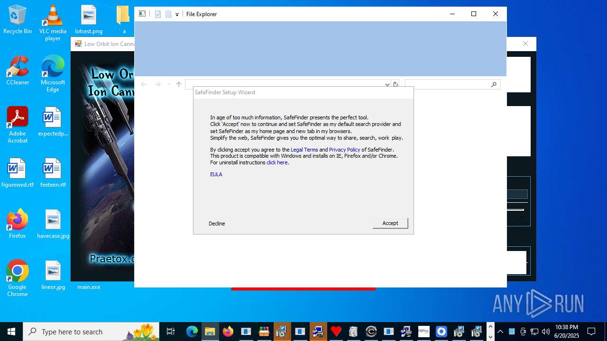Click the taskbar search box

click(x=92, y=332)
